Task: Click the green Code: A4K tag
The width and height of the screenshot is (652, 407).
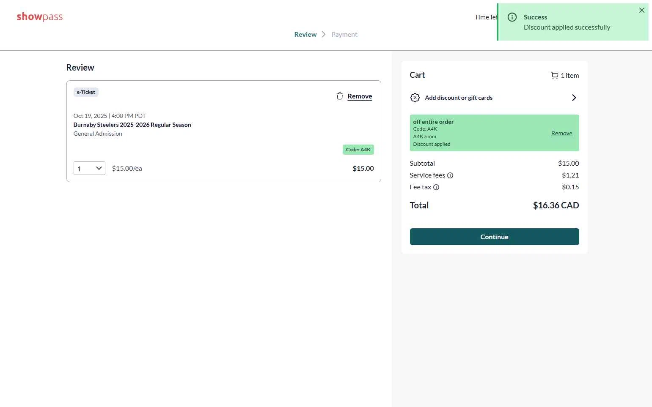Action: pos(358,150)
